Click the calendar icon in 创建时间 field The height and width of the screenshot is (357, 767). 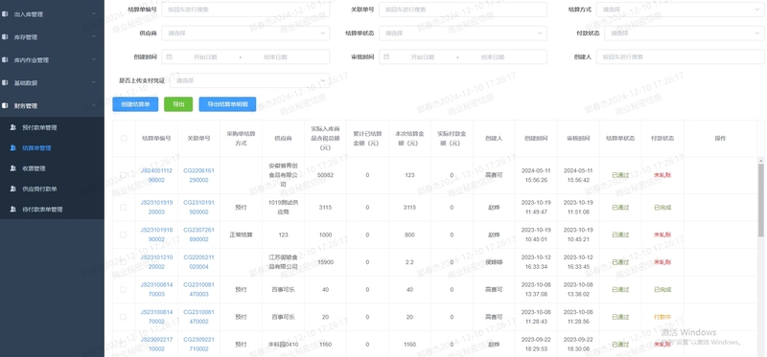point(170,56)
